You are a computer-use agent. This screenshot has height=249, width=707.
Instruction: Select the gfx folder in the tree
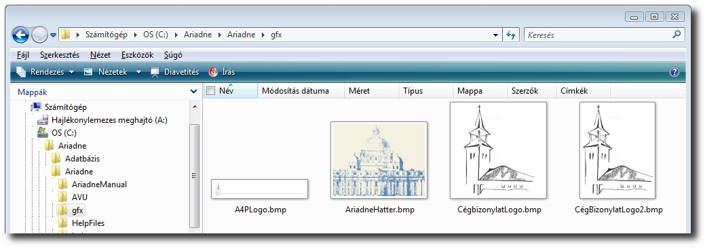point(77,210)
